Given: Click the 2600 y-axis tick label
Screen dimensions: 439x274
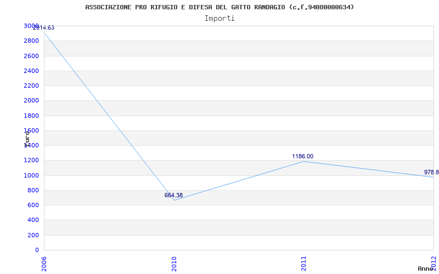Looking at the screenshot, I should [x=31, y=56].
